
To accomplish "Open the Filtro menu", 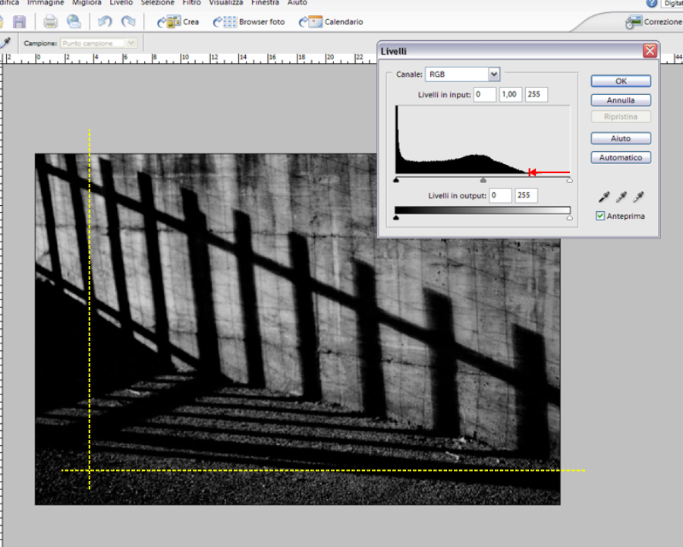I will click(x=191, y=3).
